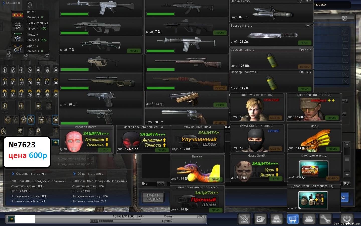The image size is (361, 226).
Task: Click the Ордена order badge icon
Action: point(18,48)
